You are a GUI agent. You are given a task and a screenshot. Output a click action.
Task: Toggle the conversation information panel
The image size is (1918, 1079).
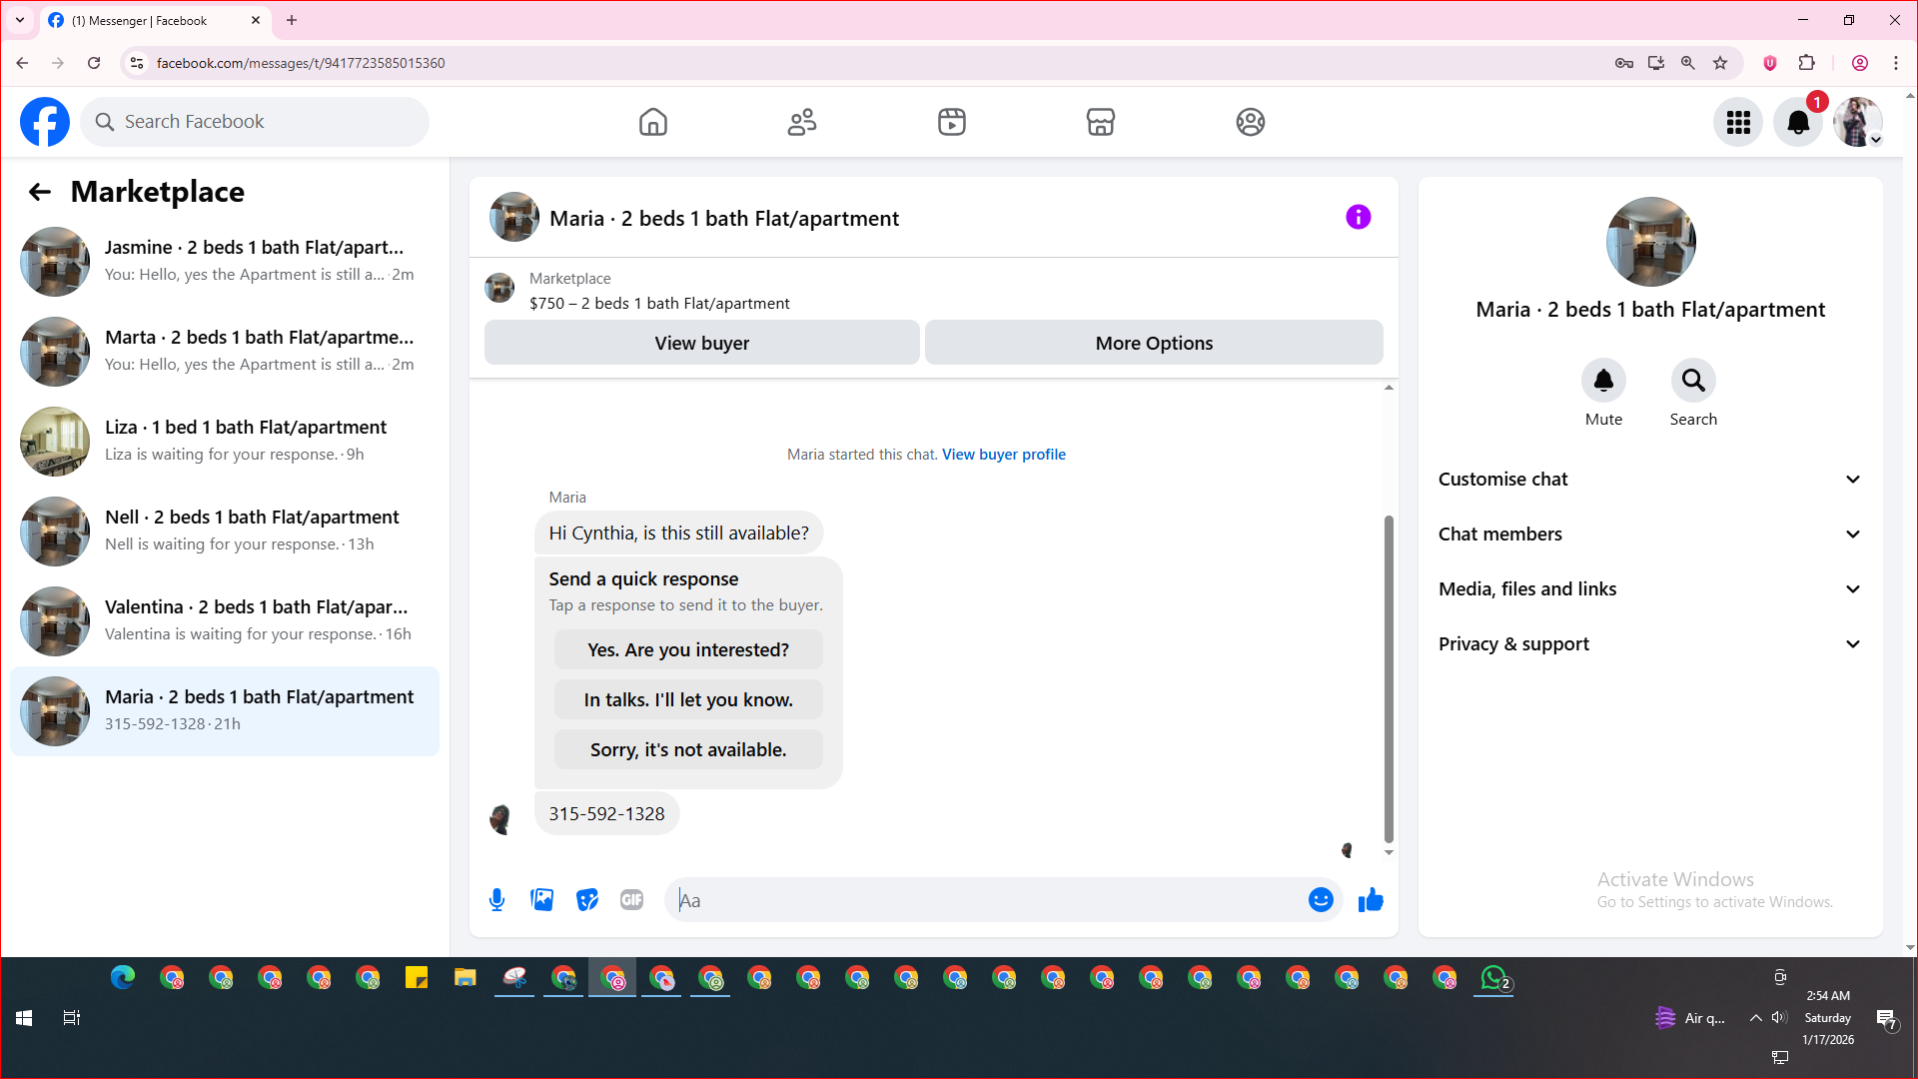[x=1358, y=217]
